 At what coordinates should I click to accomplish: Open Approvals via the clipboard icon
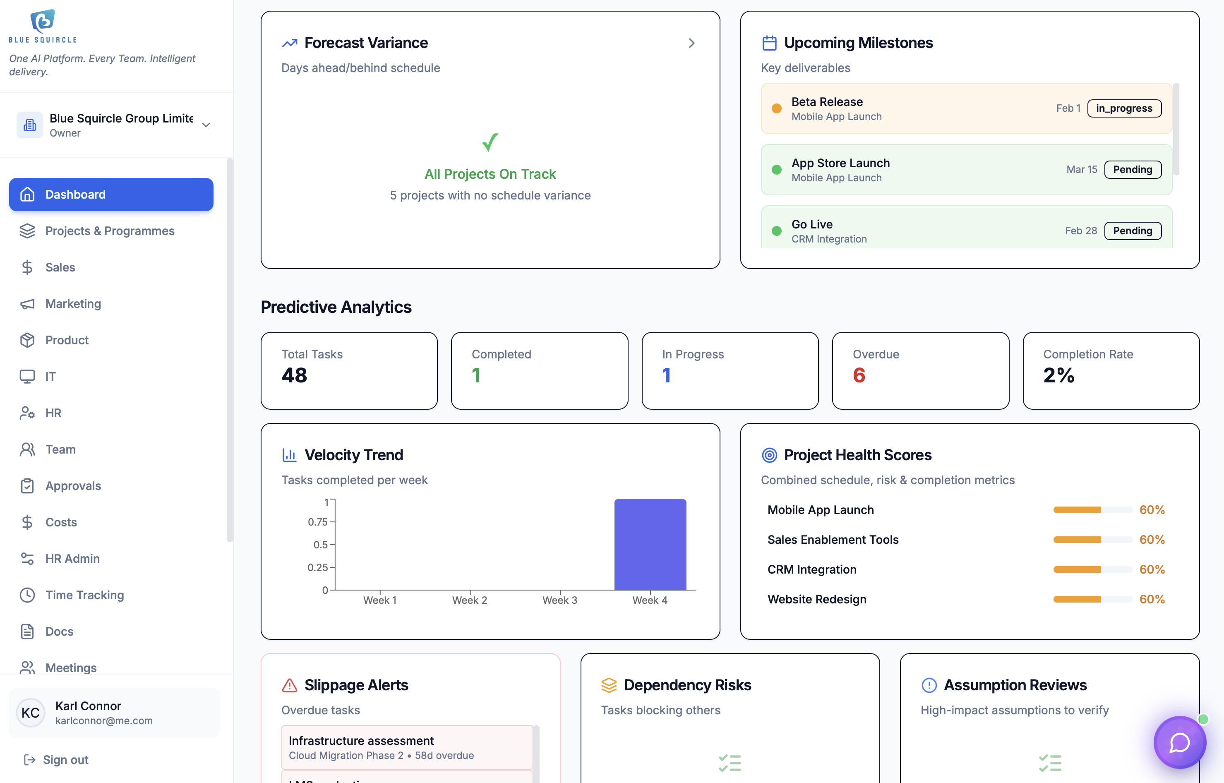27,485
